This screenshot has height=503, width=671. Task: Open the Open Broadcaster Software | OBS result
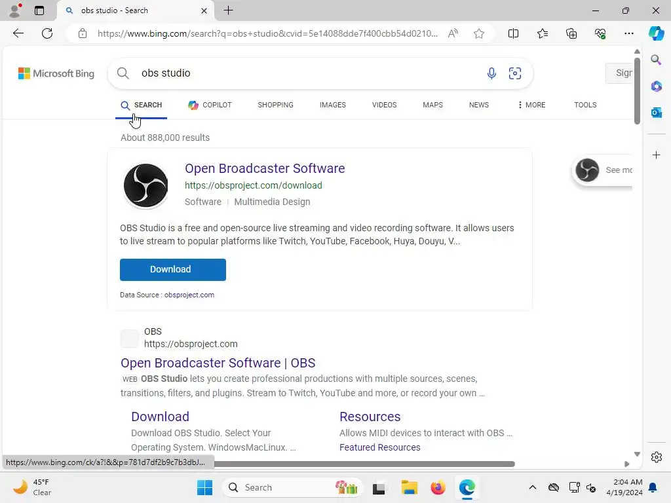(x=218, y=363)
